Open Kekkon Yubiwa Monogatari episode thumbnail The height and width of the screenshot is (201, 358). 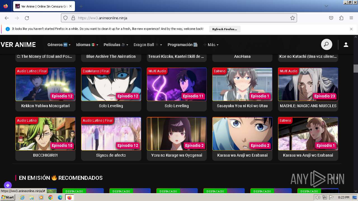[45, 84]
